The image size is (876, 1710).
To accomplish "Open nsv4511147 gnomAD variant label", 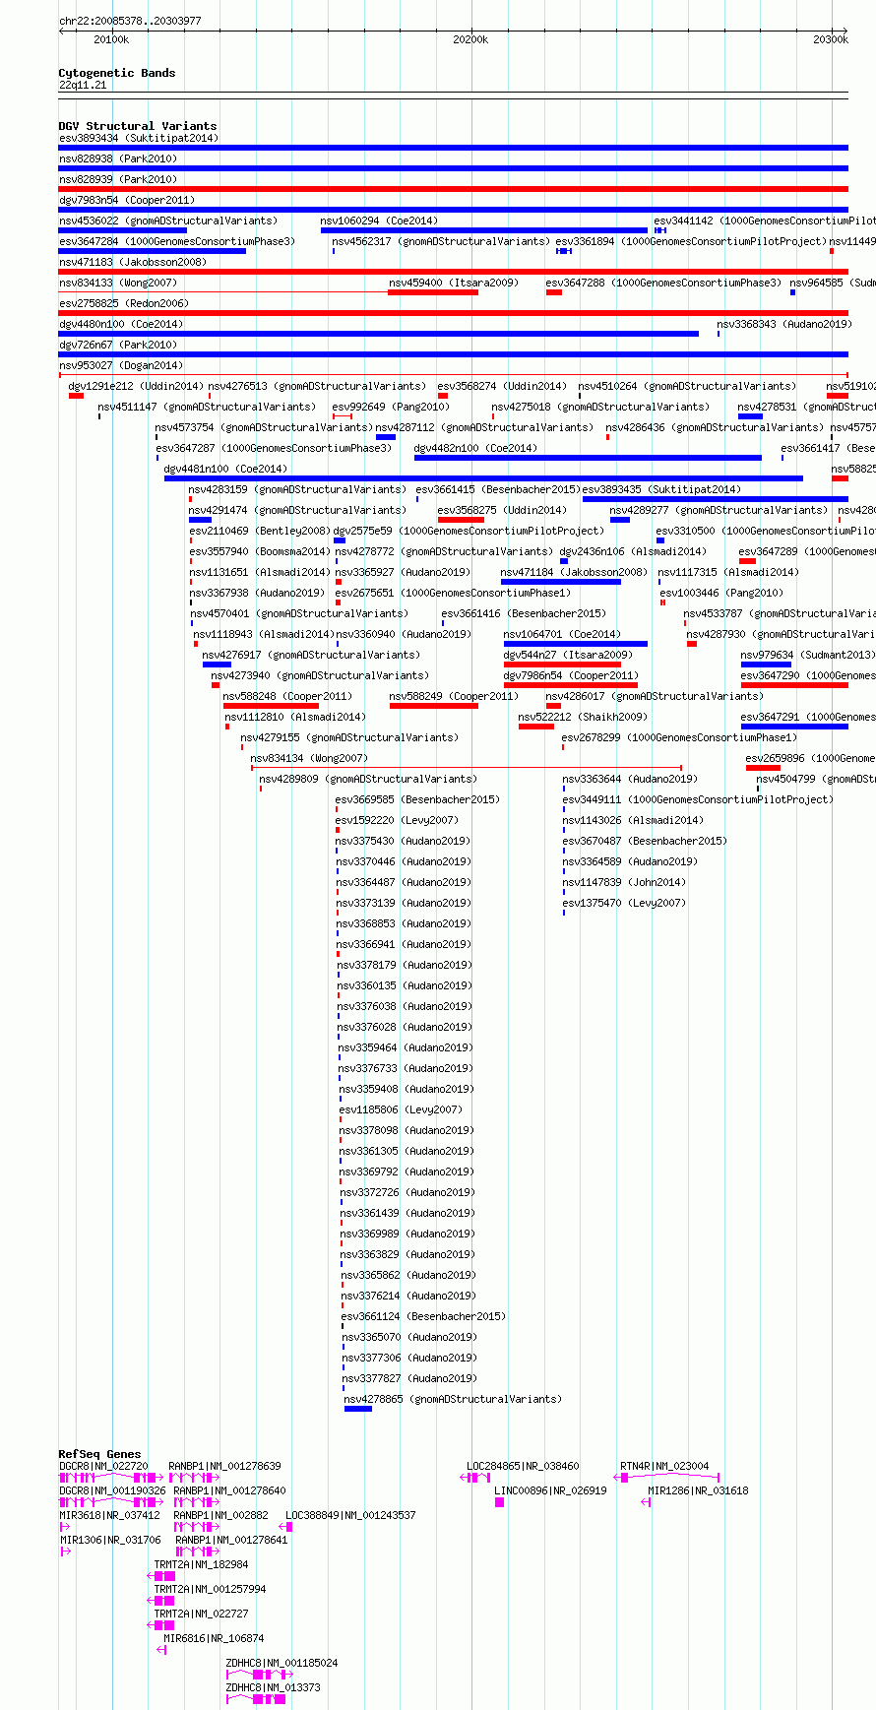I will coord(208,407).
